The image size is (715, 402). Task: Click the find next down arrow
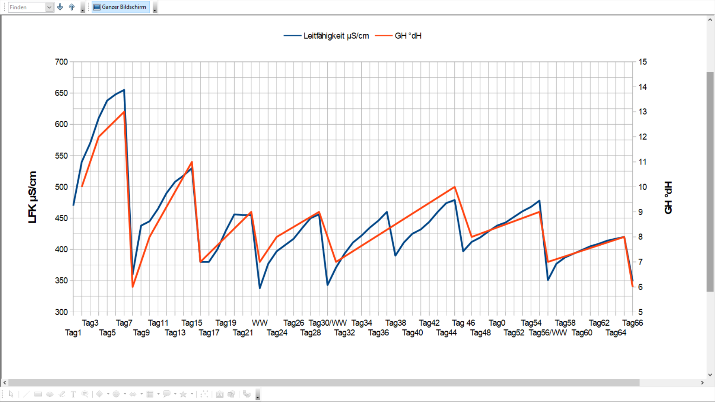60,7
